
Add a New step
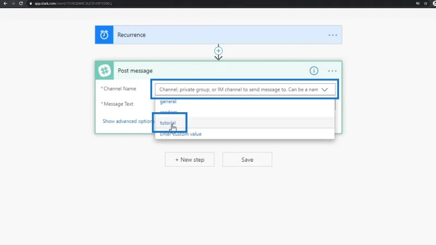click(x=189, y=160)
